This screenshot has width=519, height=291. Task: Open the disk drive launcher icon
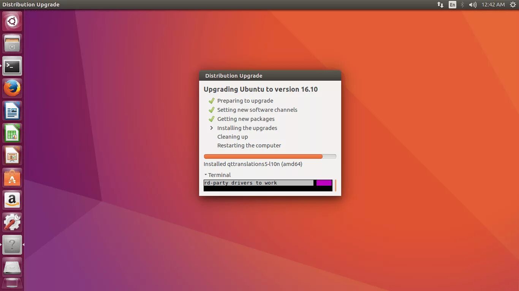(x=12, y=268)
